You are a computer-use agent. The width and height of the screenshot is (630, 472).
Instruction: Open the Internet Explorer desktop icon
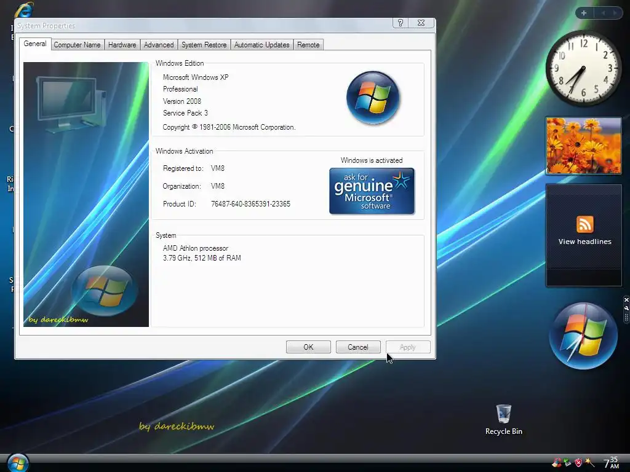point(24,10)
